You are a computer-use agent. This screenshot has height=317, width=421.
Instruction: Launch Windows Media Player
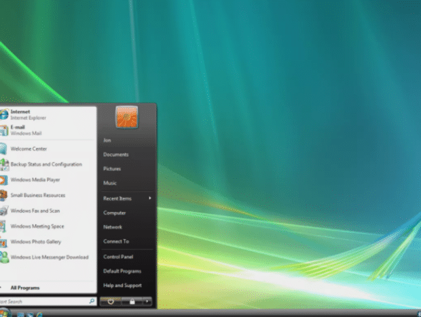click(35, 180)
